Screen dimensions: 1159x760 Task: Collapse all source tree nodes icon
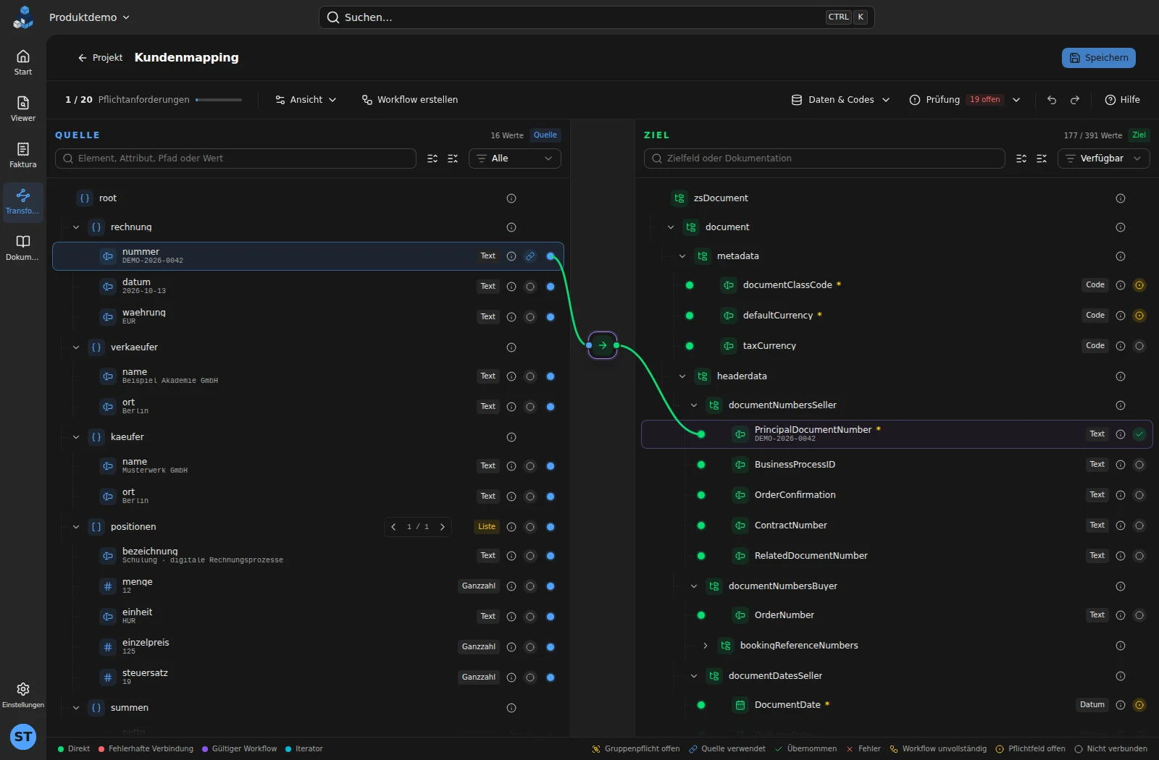453,159
